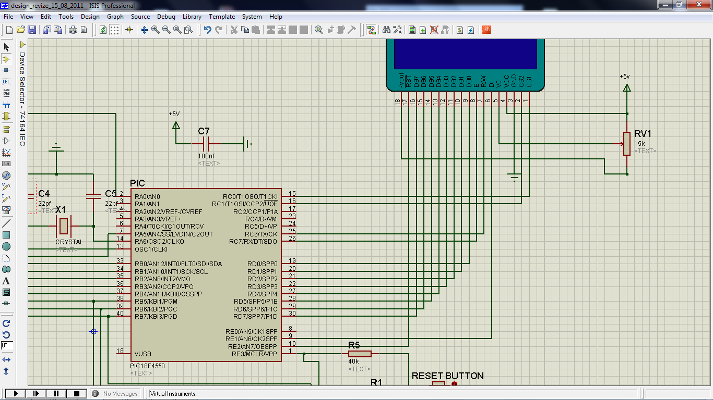
Task: Click the New Design file icon
Action: (9, 30)
